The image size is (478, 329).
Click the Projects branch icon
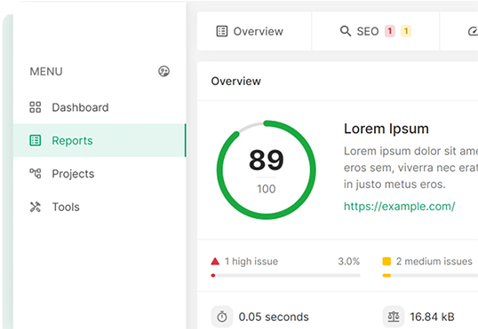pyautogui.click(x=35, y=174)
